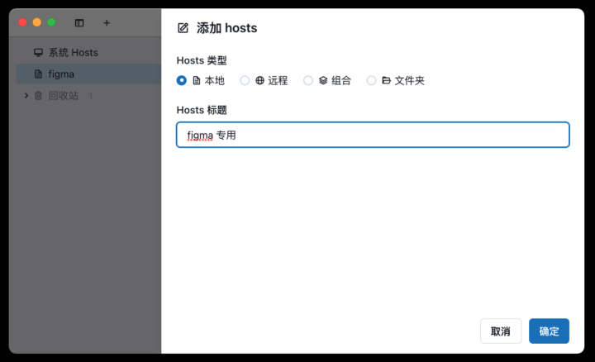
Task: Click the trash can icon in the sidebar
Action: (x=38, y=95)
